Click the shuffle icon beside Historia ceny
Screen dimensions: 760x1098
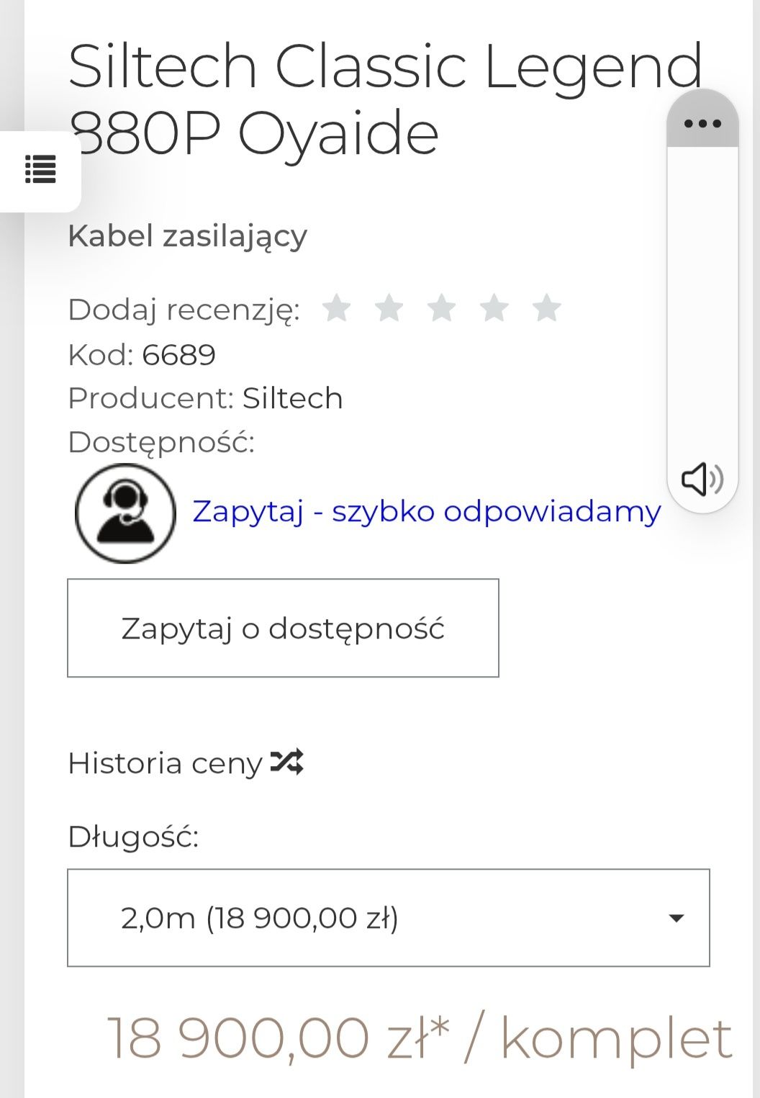pos(287,762)
